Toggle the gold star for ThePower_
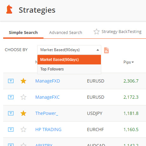Viewport: 146px width, 146px height. coord(23,113)
